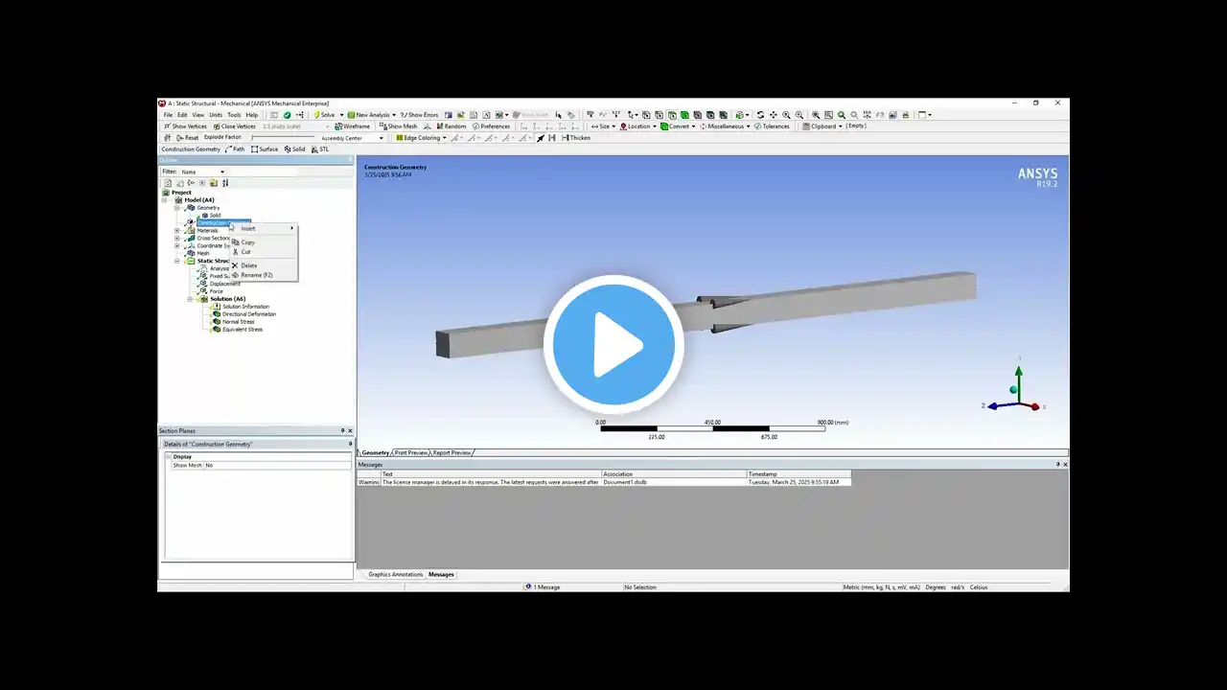Close the Messages panel
Viewport: 1227px width, 690px height.
point(1065,464)
